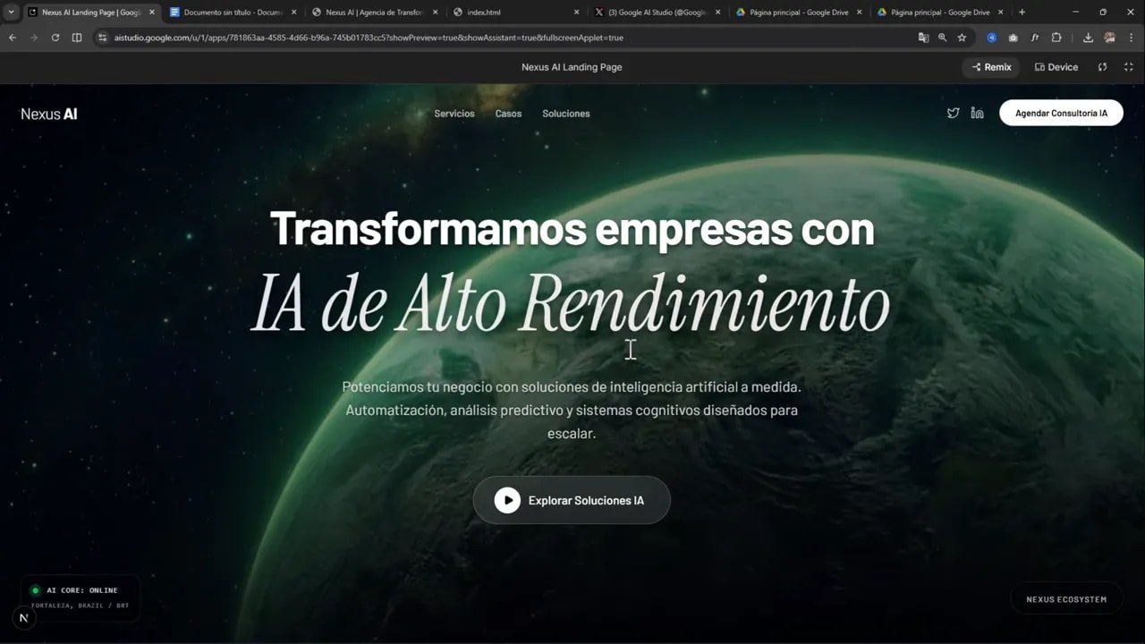This screenshot has height=644, width=1145.
Task: Click the Nexus AI logo
Action: [49, 114]
